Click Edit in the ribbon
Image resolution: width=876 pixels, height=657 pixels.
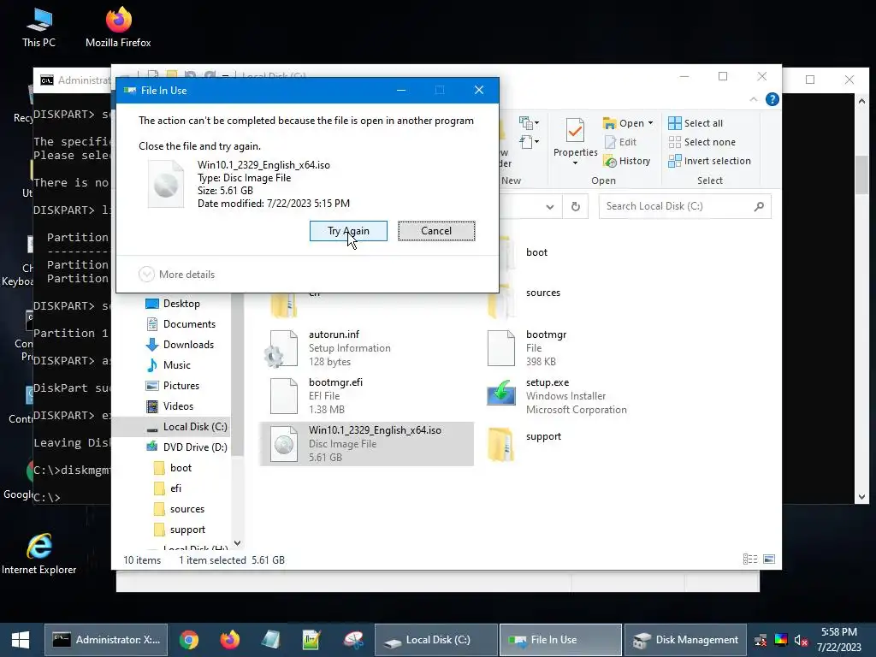[620, 142]
